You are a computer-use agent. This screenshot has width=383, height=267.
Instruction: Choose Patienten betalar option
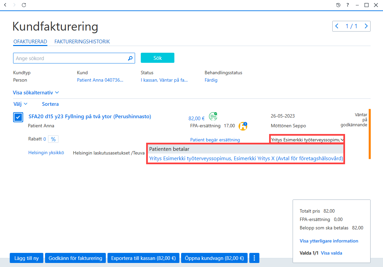[246, 149]
